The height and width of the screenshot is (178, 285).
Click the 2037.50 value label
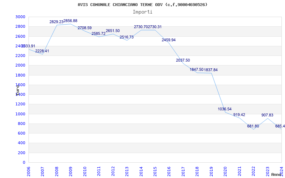[x=183, y=61]
